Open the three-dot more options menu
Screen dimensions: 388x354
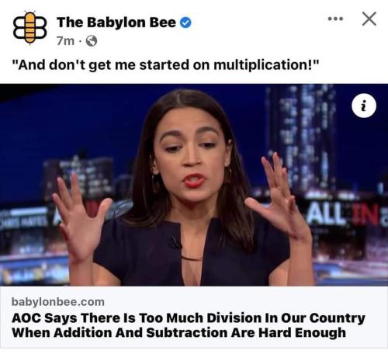(335, 19)
